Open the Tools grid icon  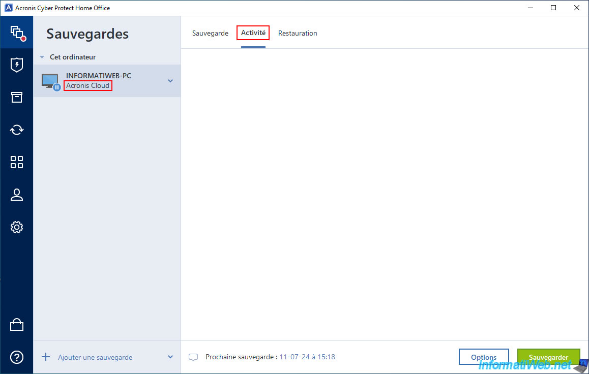(x=16, y=162)
